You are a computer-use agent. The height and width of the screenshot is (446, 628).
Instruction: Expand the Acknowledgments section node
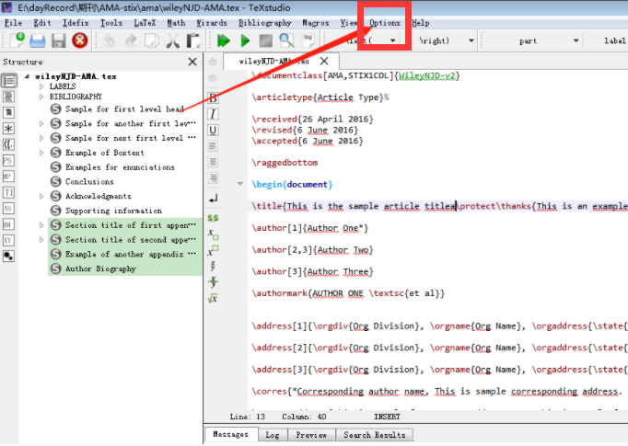(41, 197)
